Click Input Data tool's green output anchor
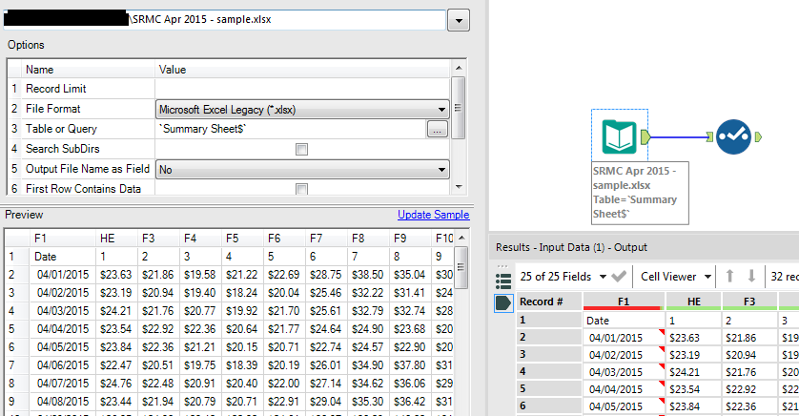 point(645,136)
